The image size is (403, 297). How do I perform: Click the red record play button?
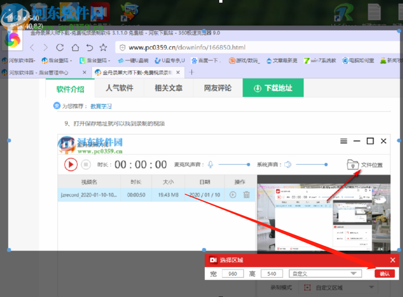[70, 164]
